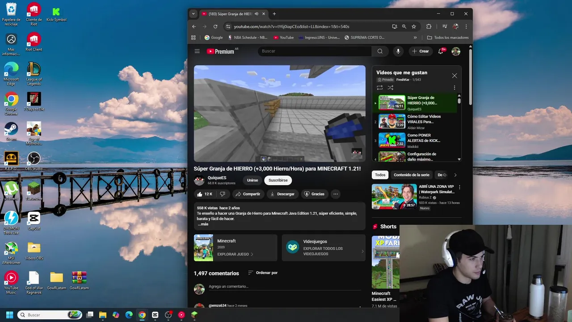Click Compartir share button

pyautogui.click(x=248, y=194)
